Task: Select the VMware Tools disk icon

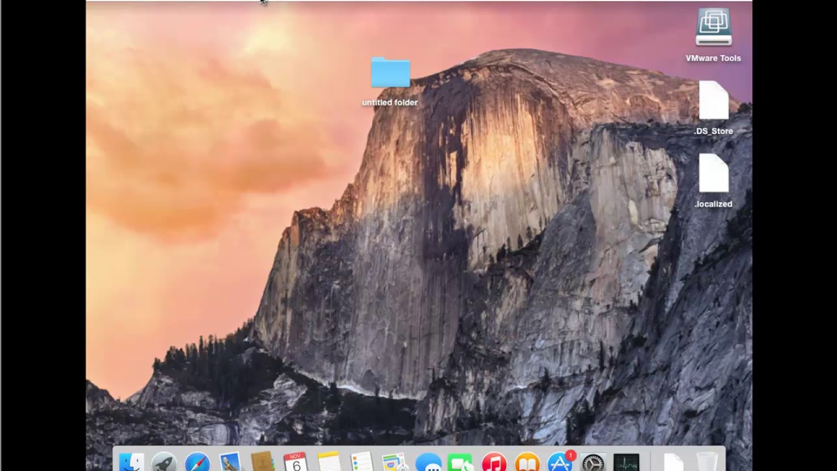Action: [x=713, y=27]
